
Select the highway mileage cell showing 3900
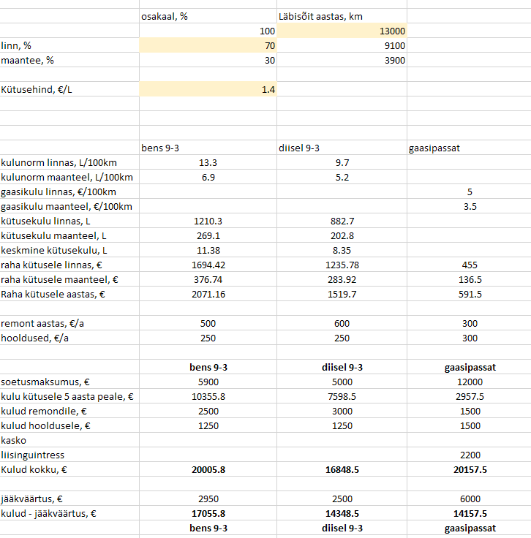342,61
